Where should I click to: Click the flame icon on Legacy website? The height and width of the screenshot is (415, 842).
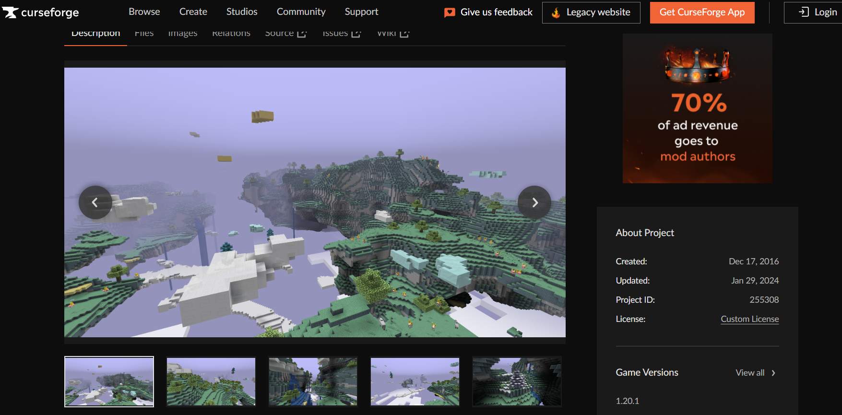click(x=556, y=12)
